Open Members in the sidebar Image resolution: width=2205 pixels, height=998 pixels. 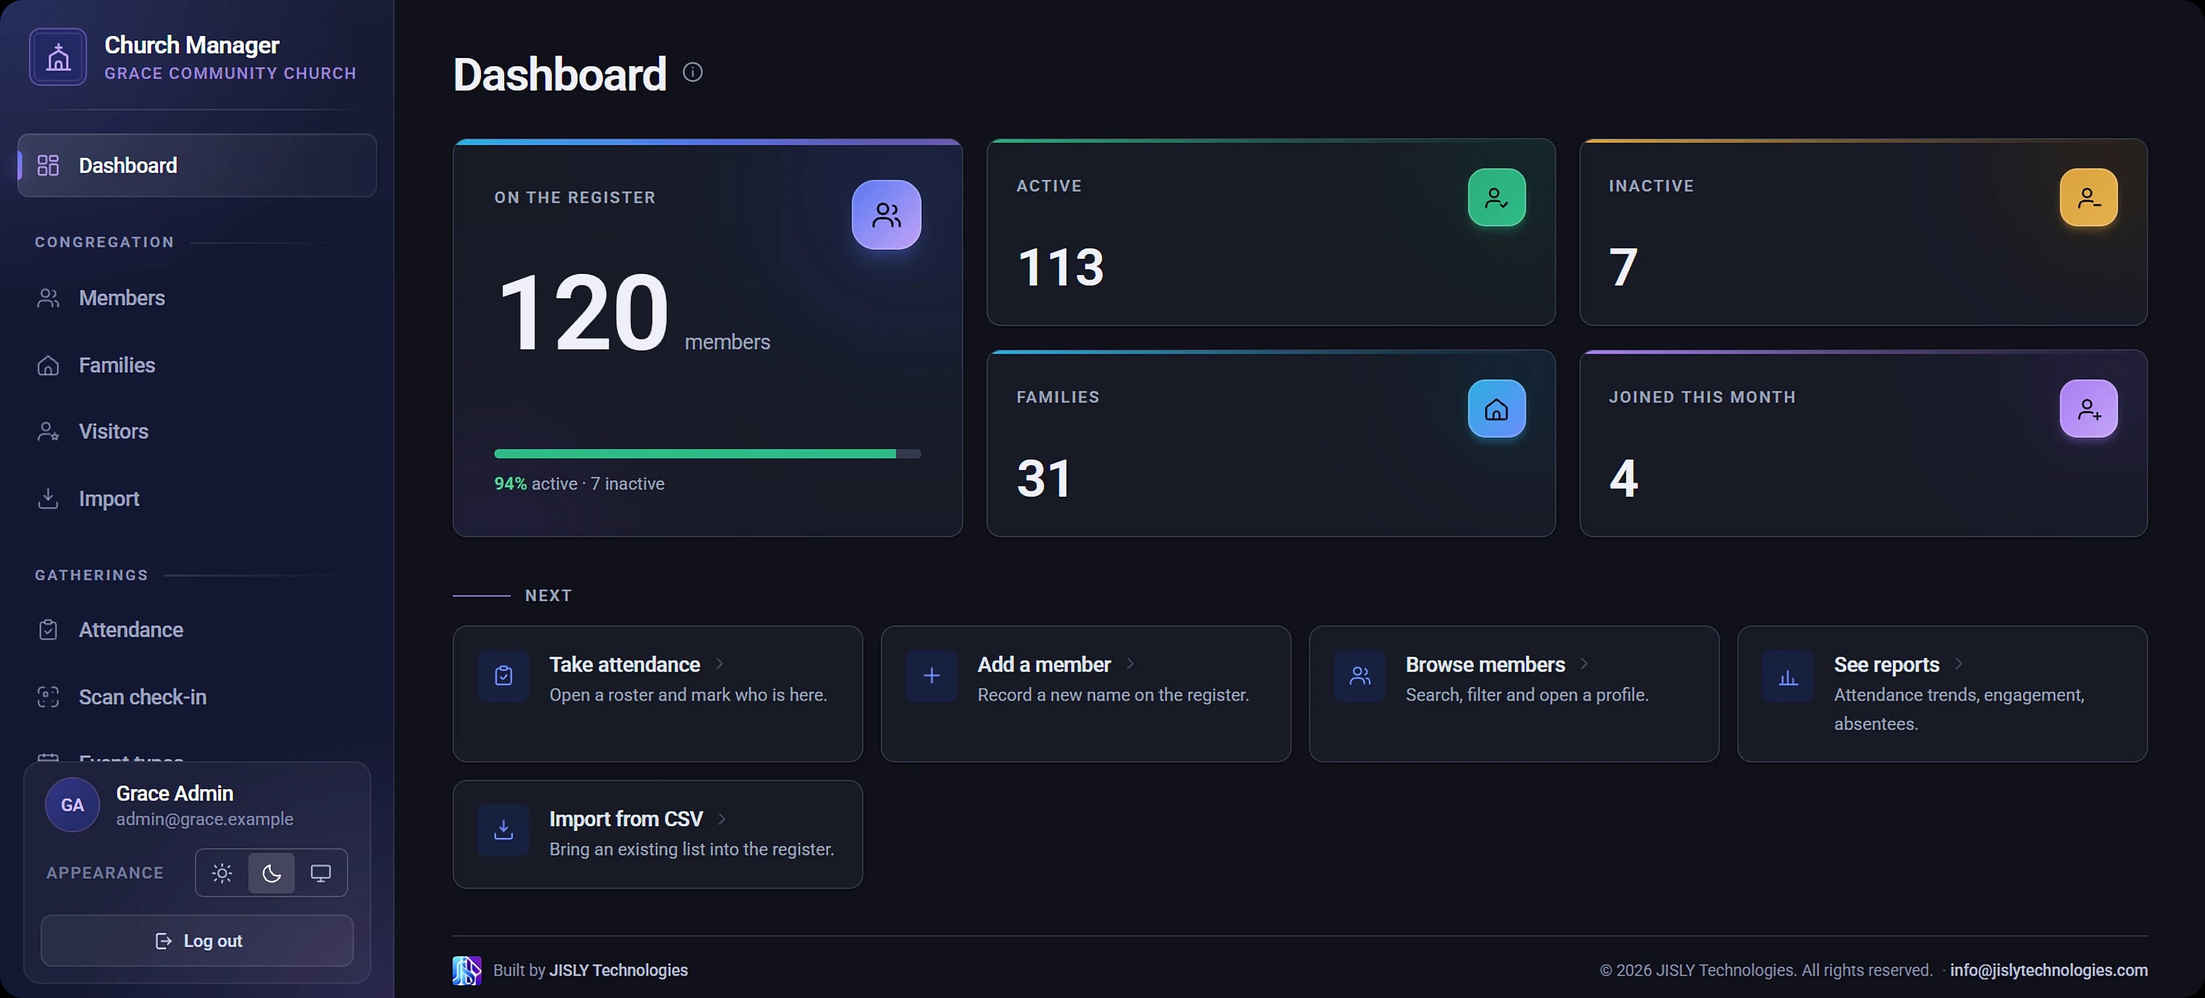tap(197, 298)
